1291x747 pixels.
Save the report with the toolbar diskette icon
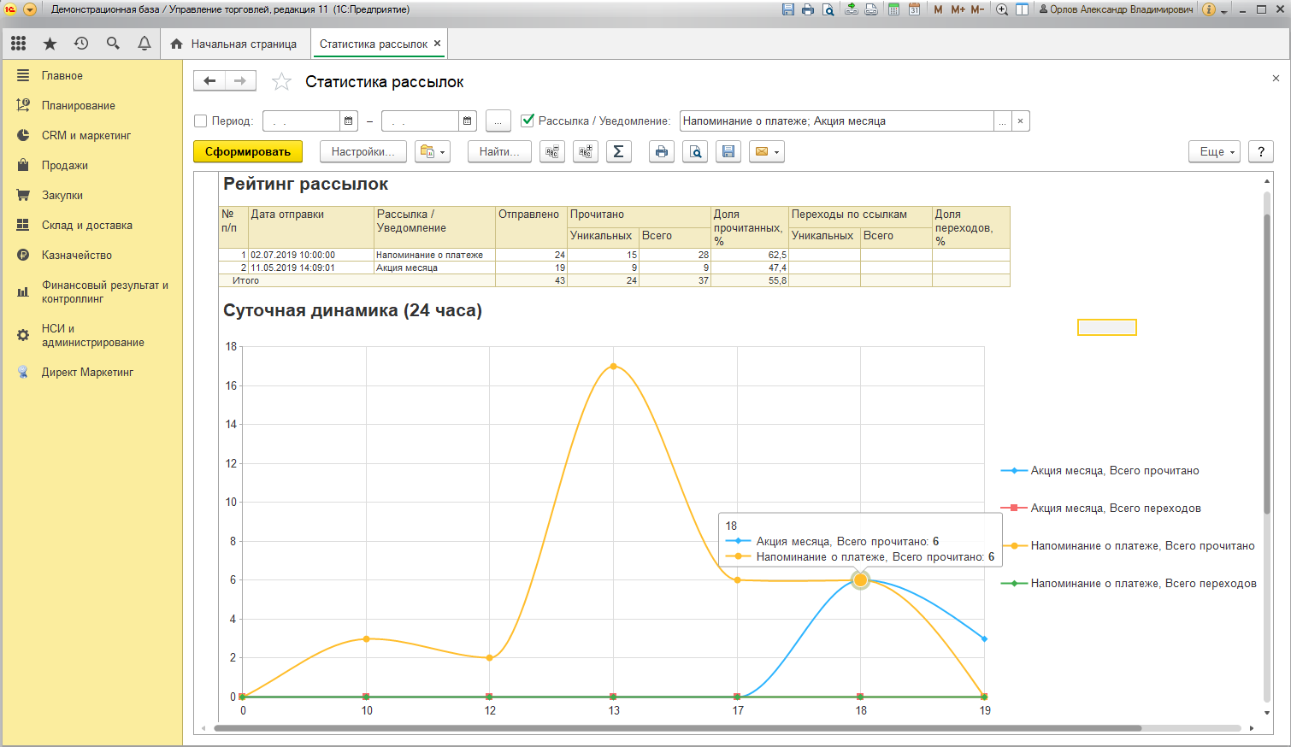tap(728, 152)
